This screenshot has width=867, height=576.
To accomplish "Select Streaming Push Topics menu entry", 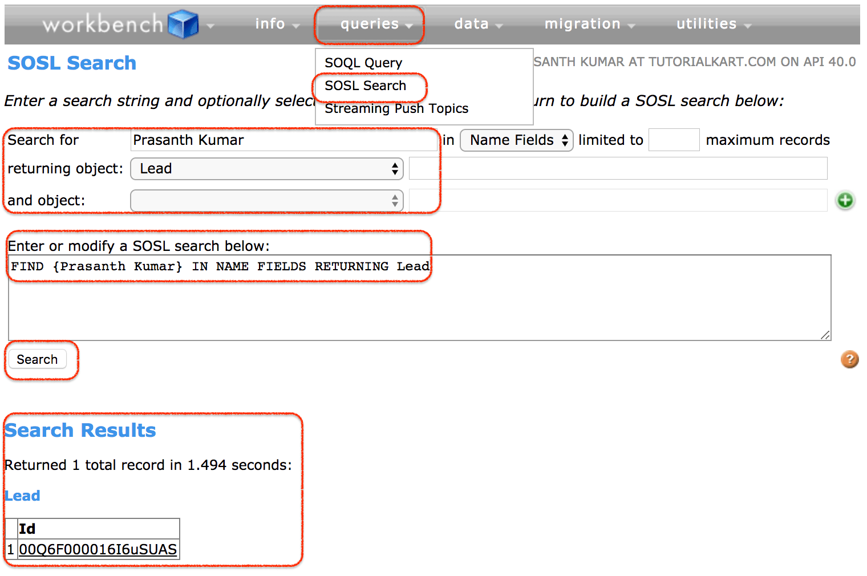I will [x=396, y=108].
